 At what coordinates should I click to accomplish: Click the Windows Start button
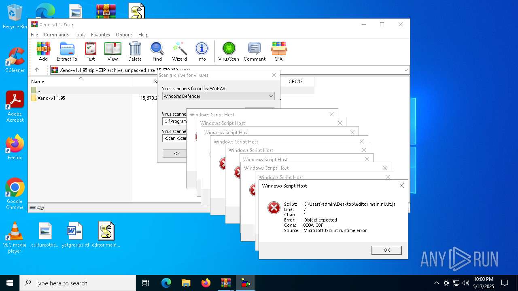[10, 283]
